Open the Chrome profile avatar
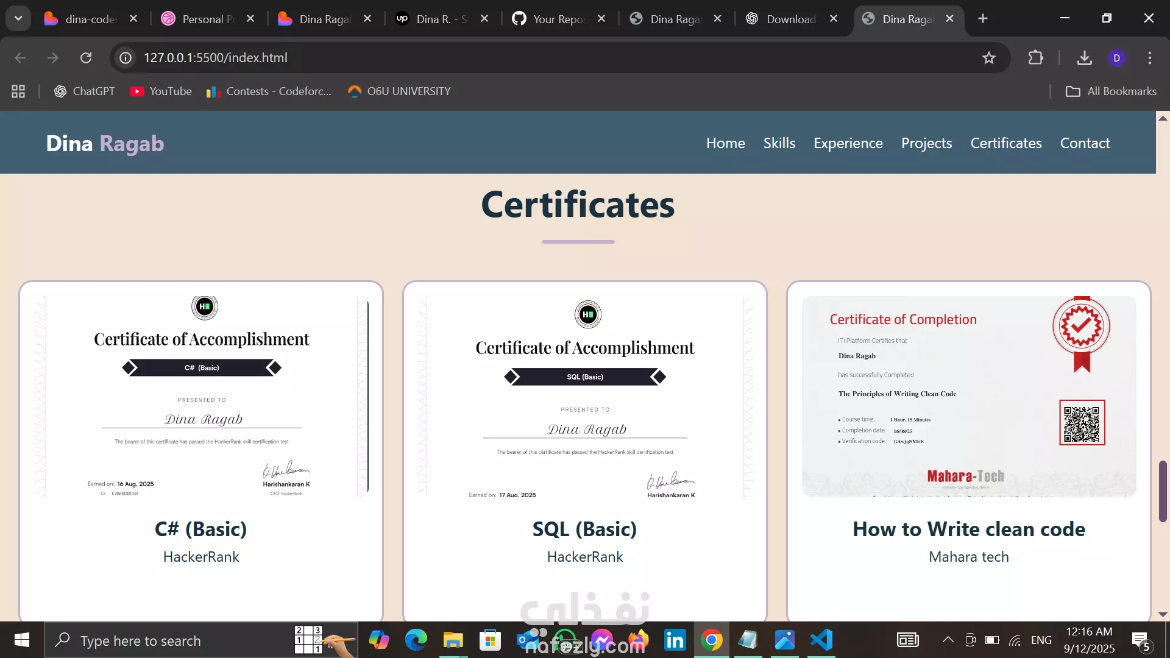 [x=1116, y=58]
